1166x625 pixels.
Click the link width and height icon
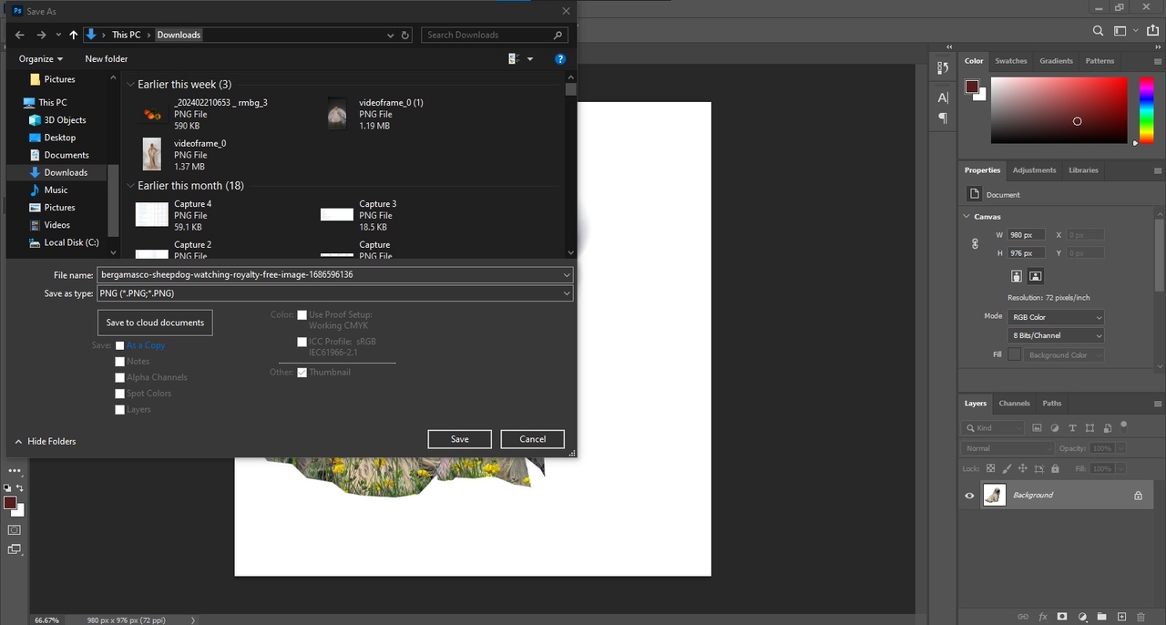975,244
